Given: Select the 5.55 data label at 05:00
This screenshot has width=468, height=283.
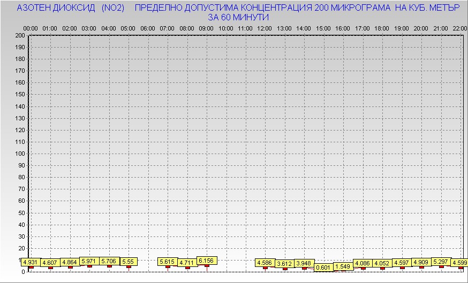Looking at the screenshot, I should (x=129, y=262).
